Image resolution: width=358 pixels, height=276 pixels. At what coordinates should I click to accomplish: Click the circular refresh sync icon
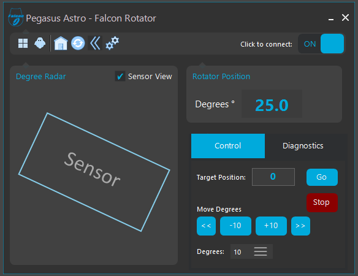click(x=78, y=43)
